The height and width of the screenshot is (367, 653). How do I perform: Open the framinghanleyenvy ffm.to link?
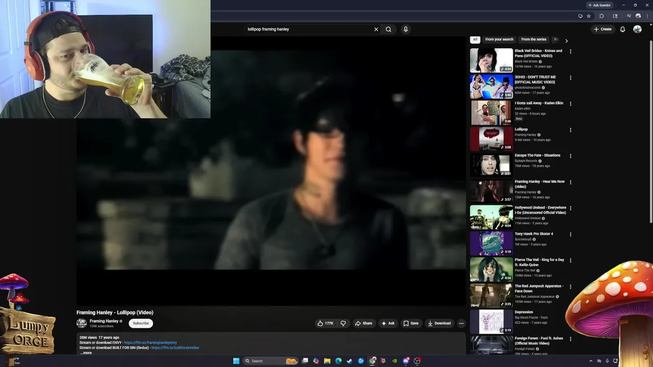pos(150,343)
